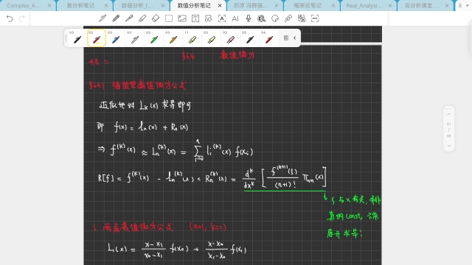Image resolution: width=472 pixels, height=265 pixels.
Task: Select the ballpoint marker tool
Action: (129, 18)
